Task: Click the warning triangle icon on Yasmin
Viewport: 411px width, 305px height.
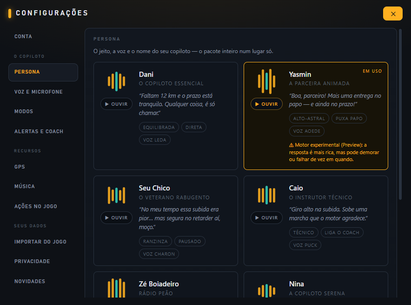Action: click(291, 145)
